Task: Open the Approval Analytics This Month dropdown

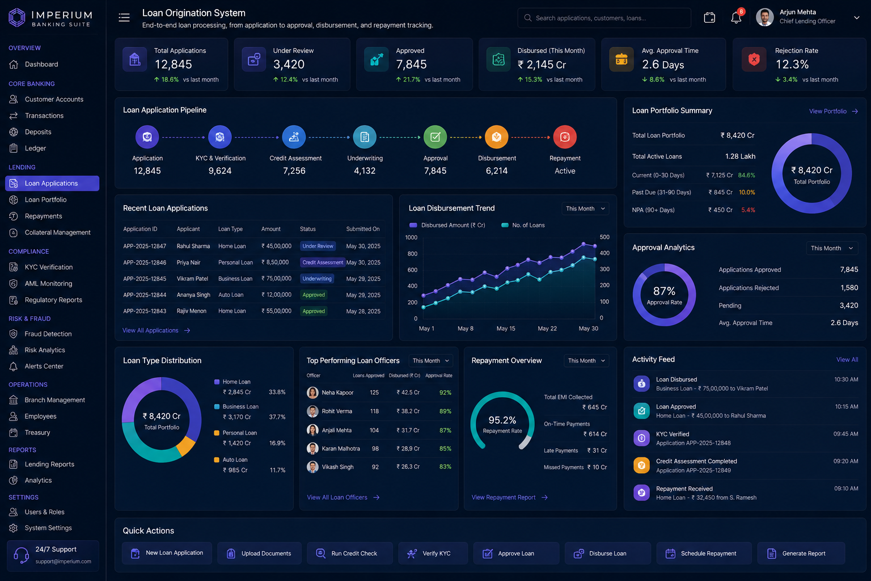Action: point(832,248)
